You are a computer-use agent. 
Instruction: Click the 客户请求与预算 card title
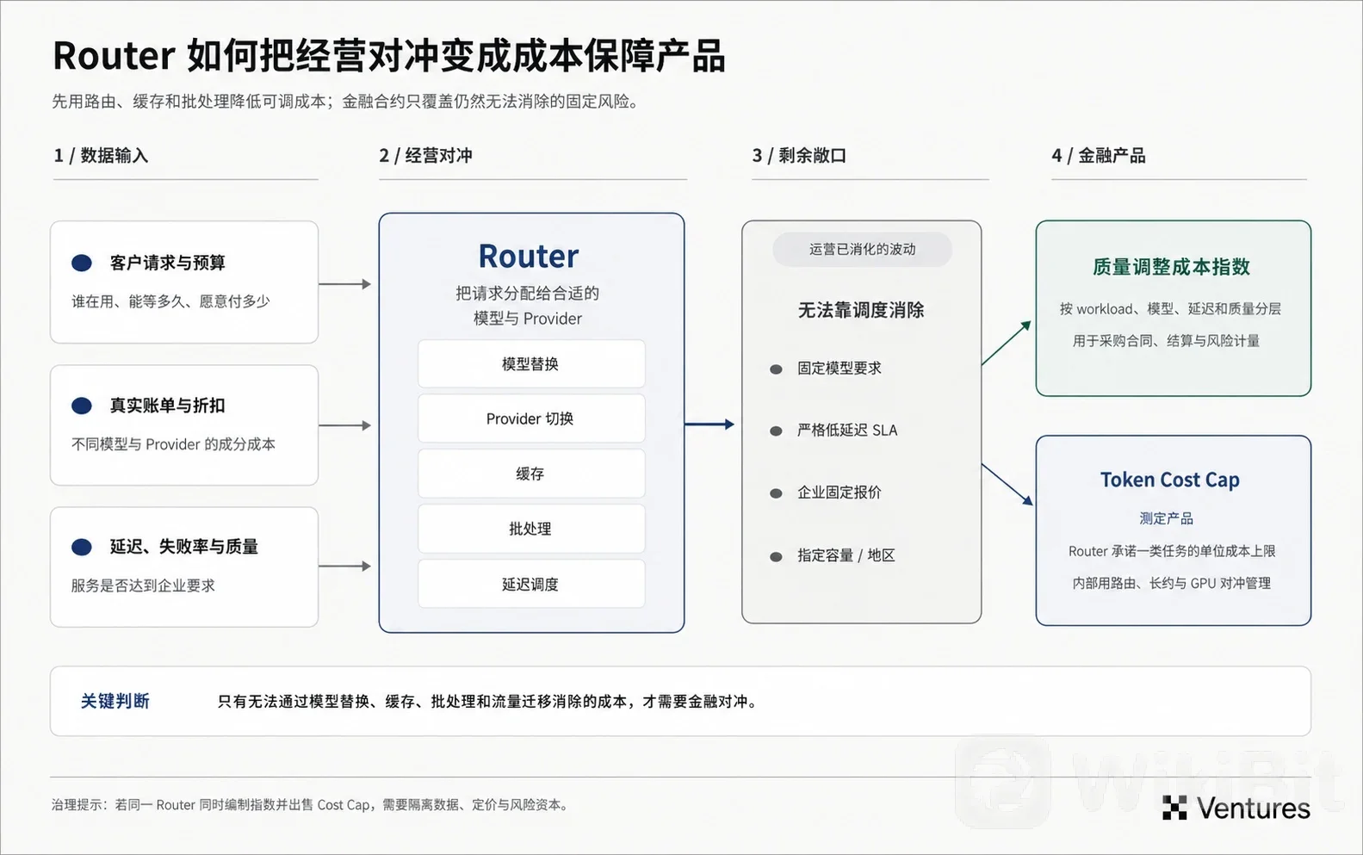click(x=167, y=263)
